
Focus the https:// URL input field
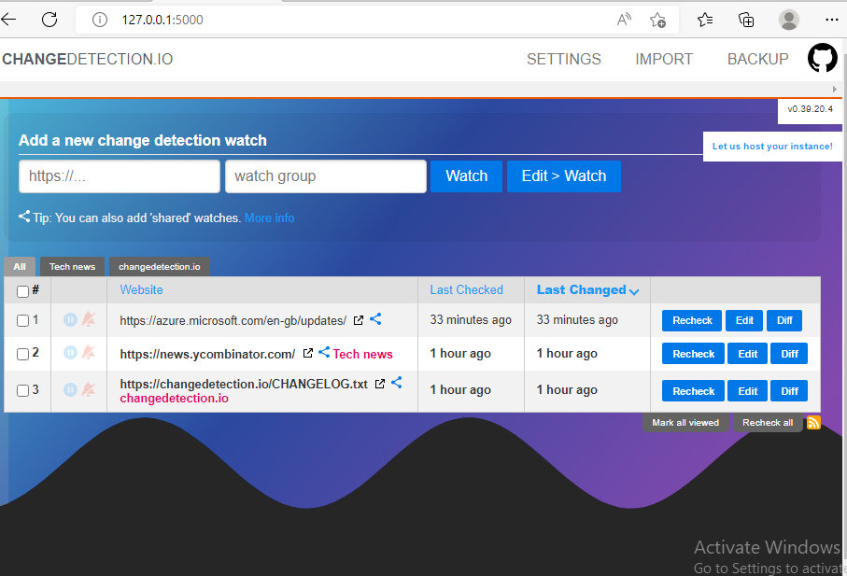[x=120, y=176]
